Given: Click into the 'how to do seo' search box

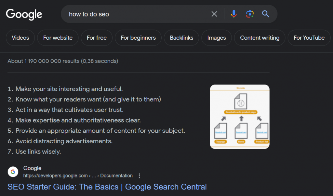Looking at the screenshot, I should click(137, 14).
